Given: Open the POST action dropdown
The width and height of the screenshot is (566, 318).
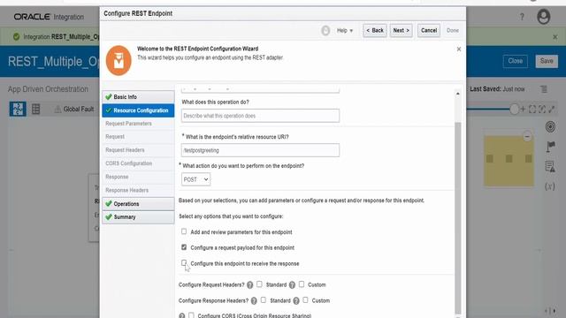Looking at the screenshot, I should pos(195,179).
